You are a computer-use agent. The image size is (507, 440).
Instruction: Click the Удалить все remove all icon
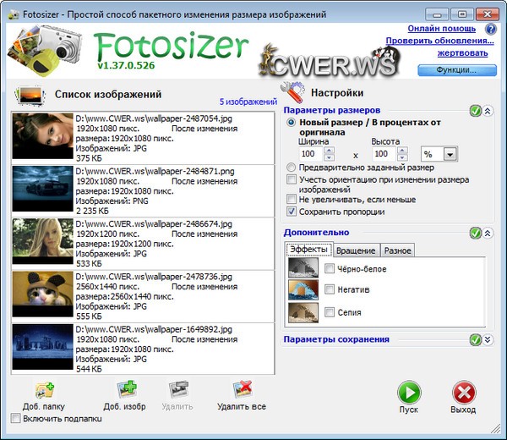(x=241, y=390)
